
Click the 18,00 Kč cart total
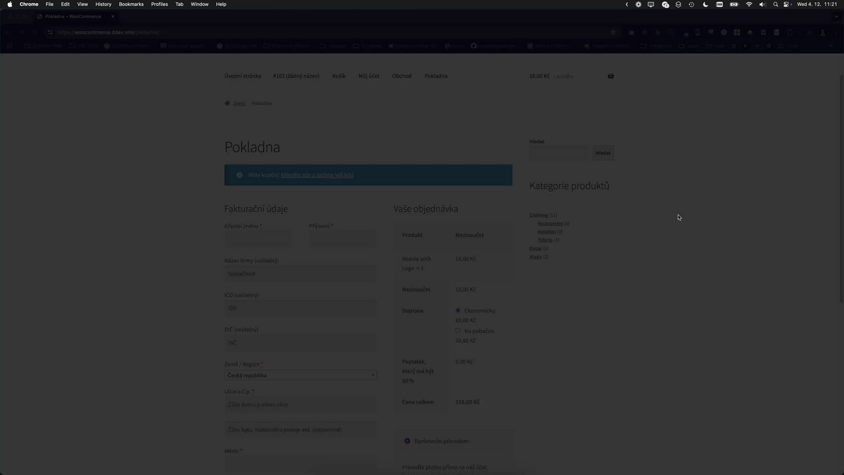pyautogui.click(x=539, y=76)
